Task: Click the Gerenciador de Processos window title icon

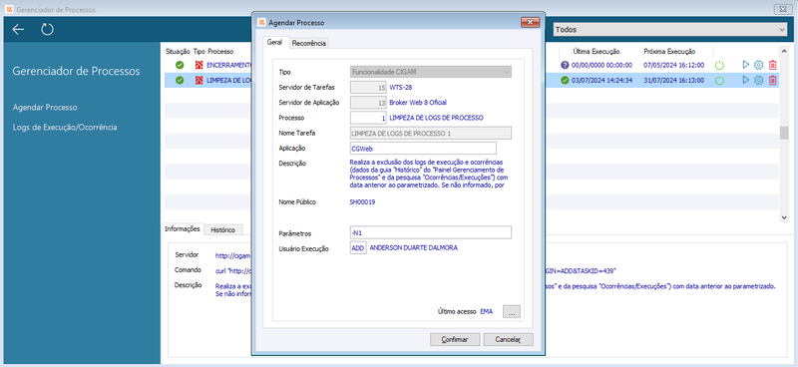Action: [9, 10]
